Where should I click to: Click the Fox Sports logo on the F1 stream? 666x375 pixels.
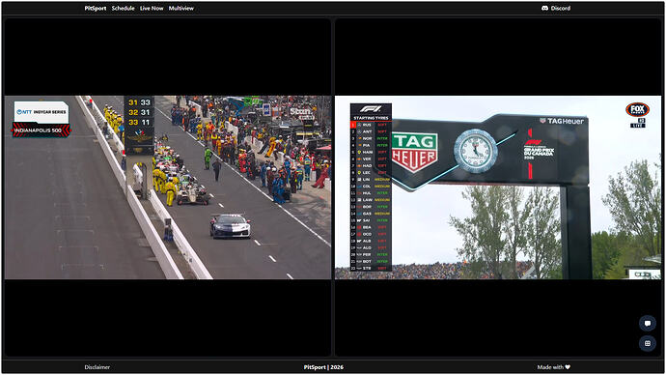[x=638, y=109]
